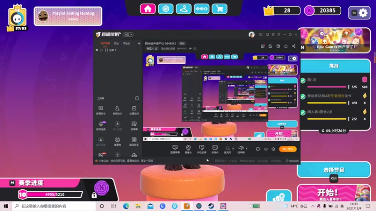The height and width of the screenshot is (211, 376).
Task: Open the message icon in 直播伴侣 title bar
Action: (261, 35)
